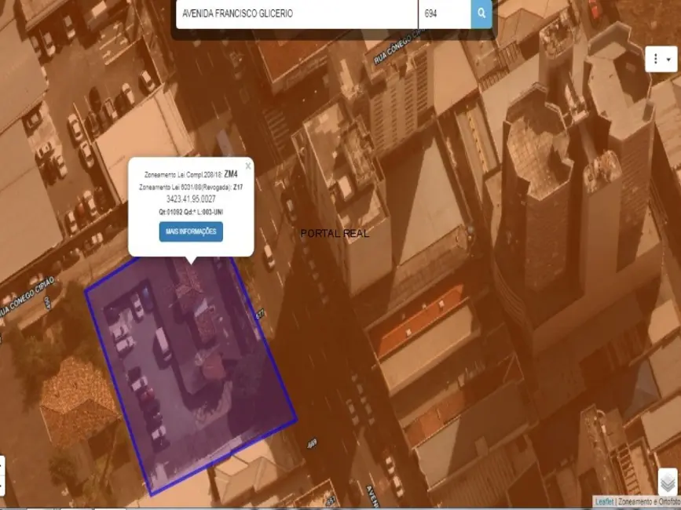
Task: Focus the Avenida Francisco Glicerio street field
Action: click(x=296, y=13)
